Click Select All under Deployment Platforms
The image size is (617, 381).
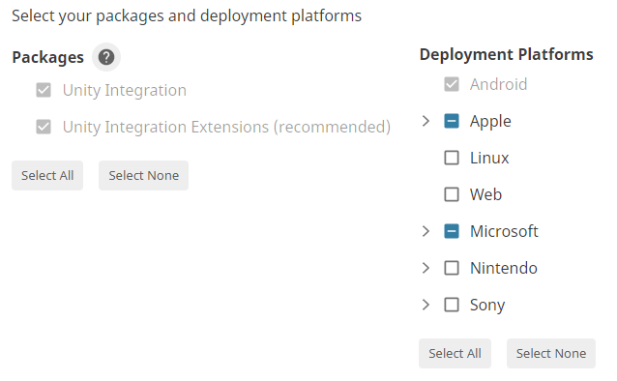455,354
